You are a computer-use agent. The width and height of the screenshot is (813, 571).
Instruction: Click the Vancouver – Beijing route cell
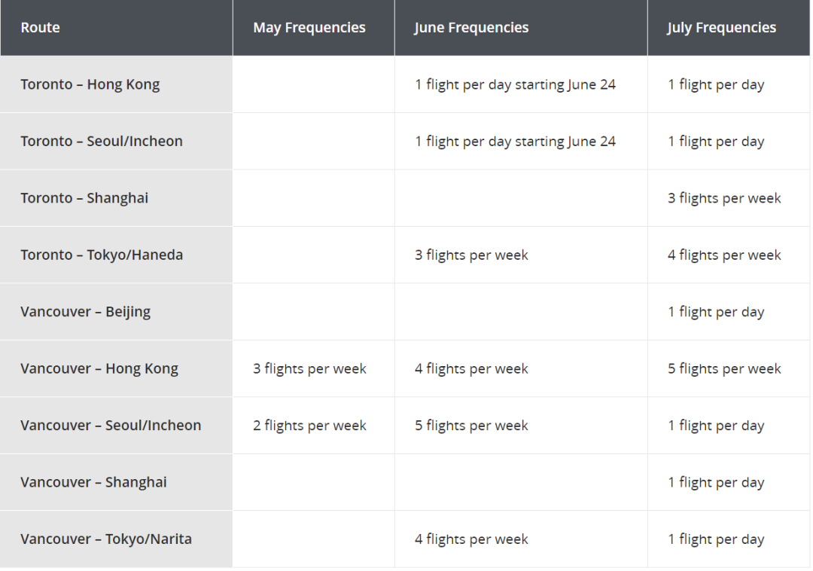[x=116, y=312]
